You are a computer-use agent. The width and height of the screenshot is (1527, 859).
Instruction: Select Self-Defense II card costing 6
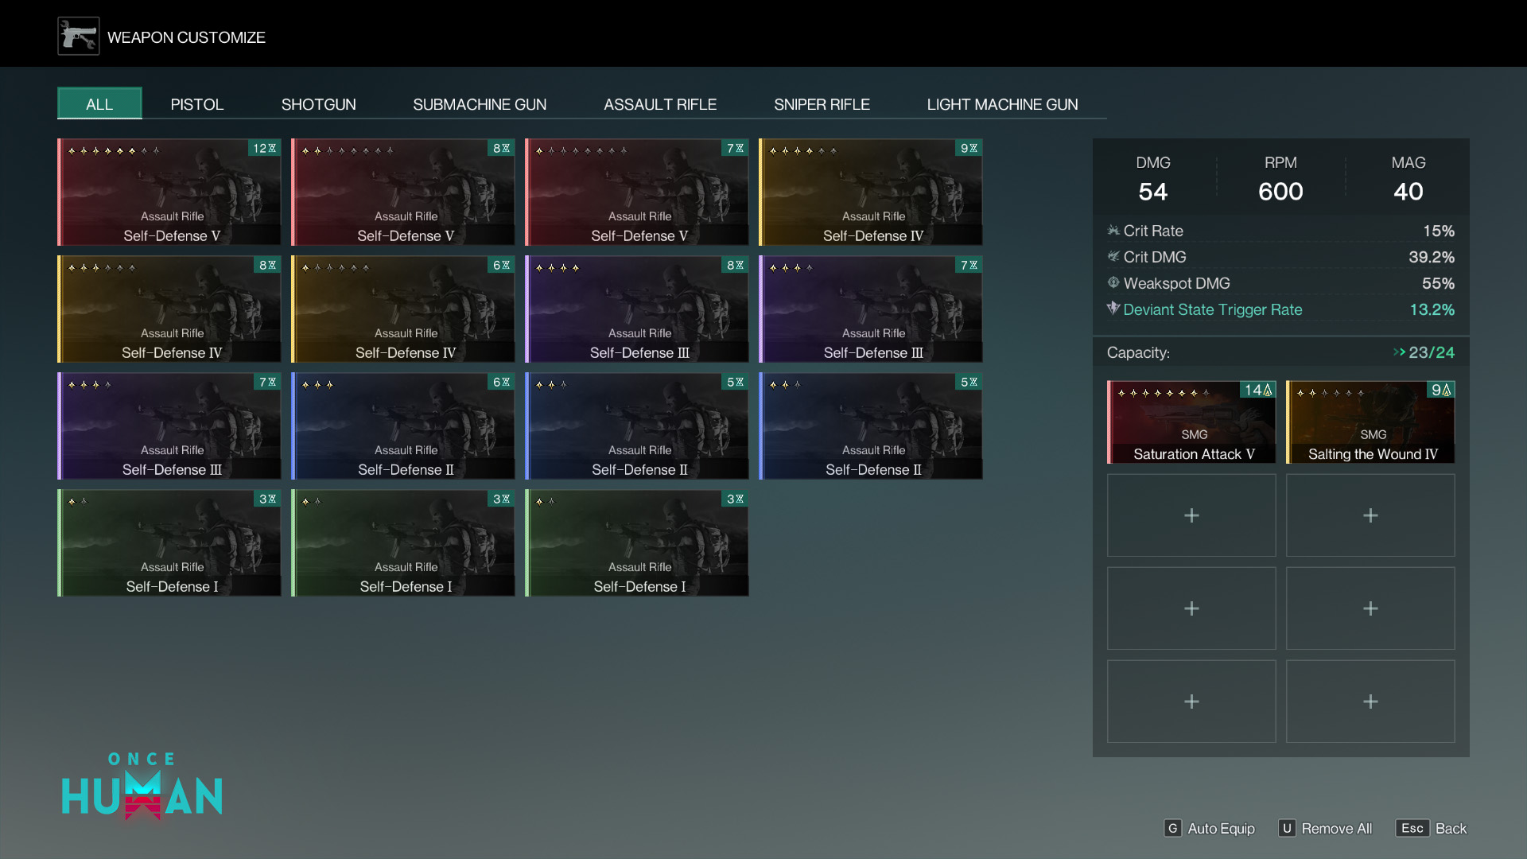tap(403, 426)
